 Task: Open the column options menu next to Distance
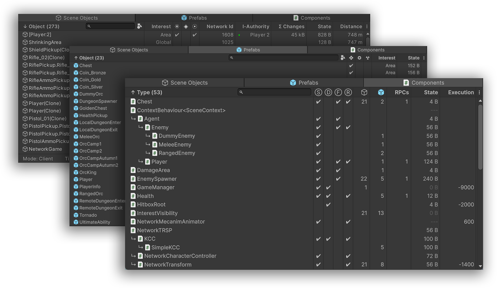coord(367,26)
